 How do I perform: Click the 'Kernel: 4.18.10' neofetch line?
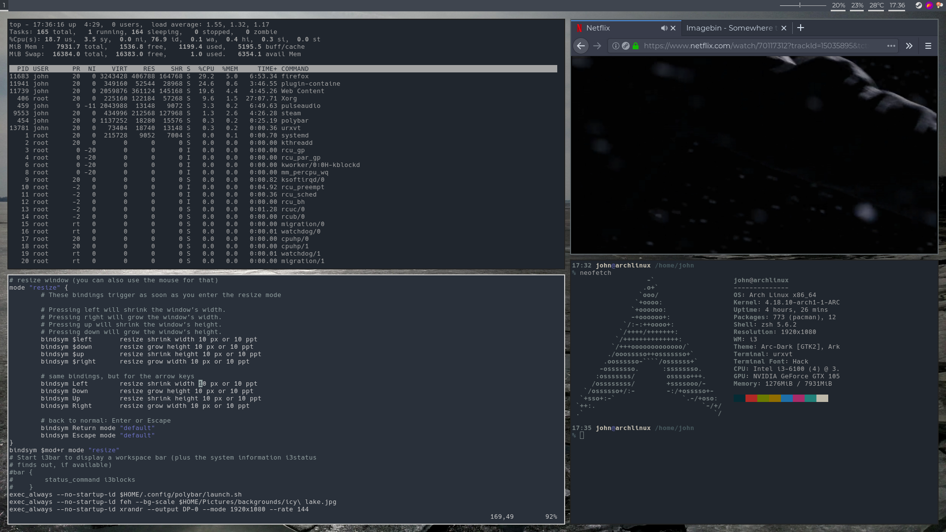(786, 302)
